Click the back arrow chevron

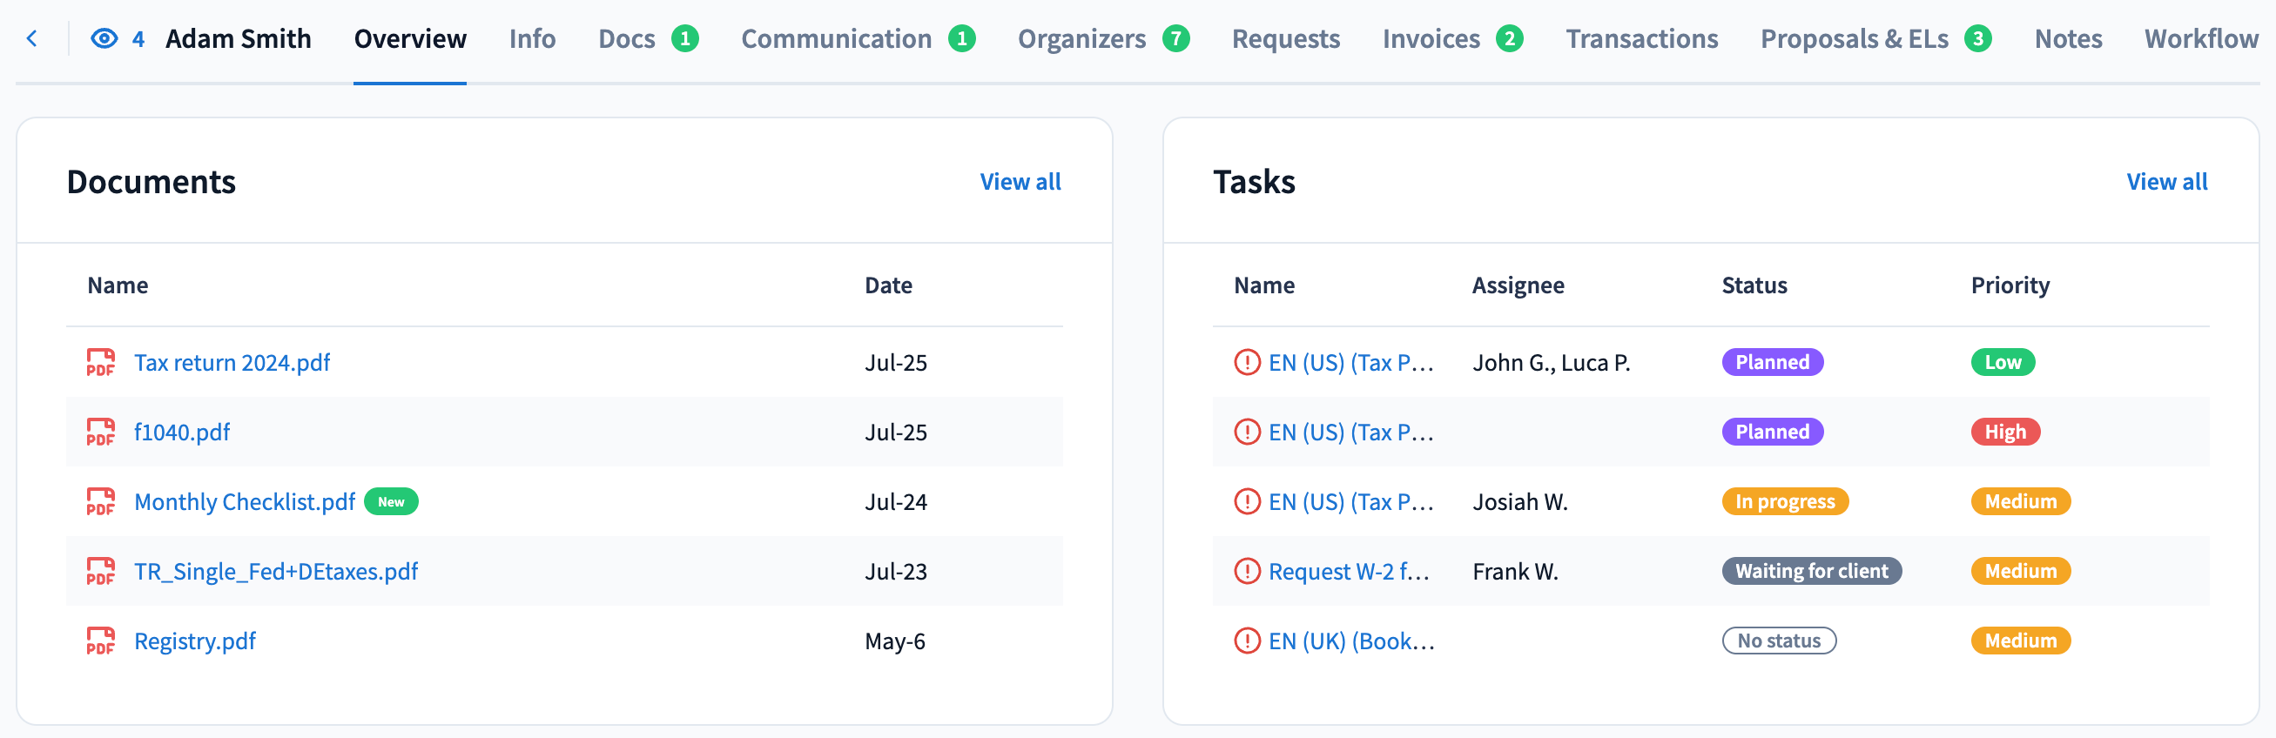point(33,39)
